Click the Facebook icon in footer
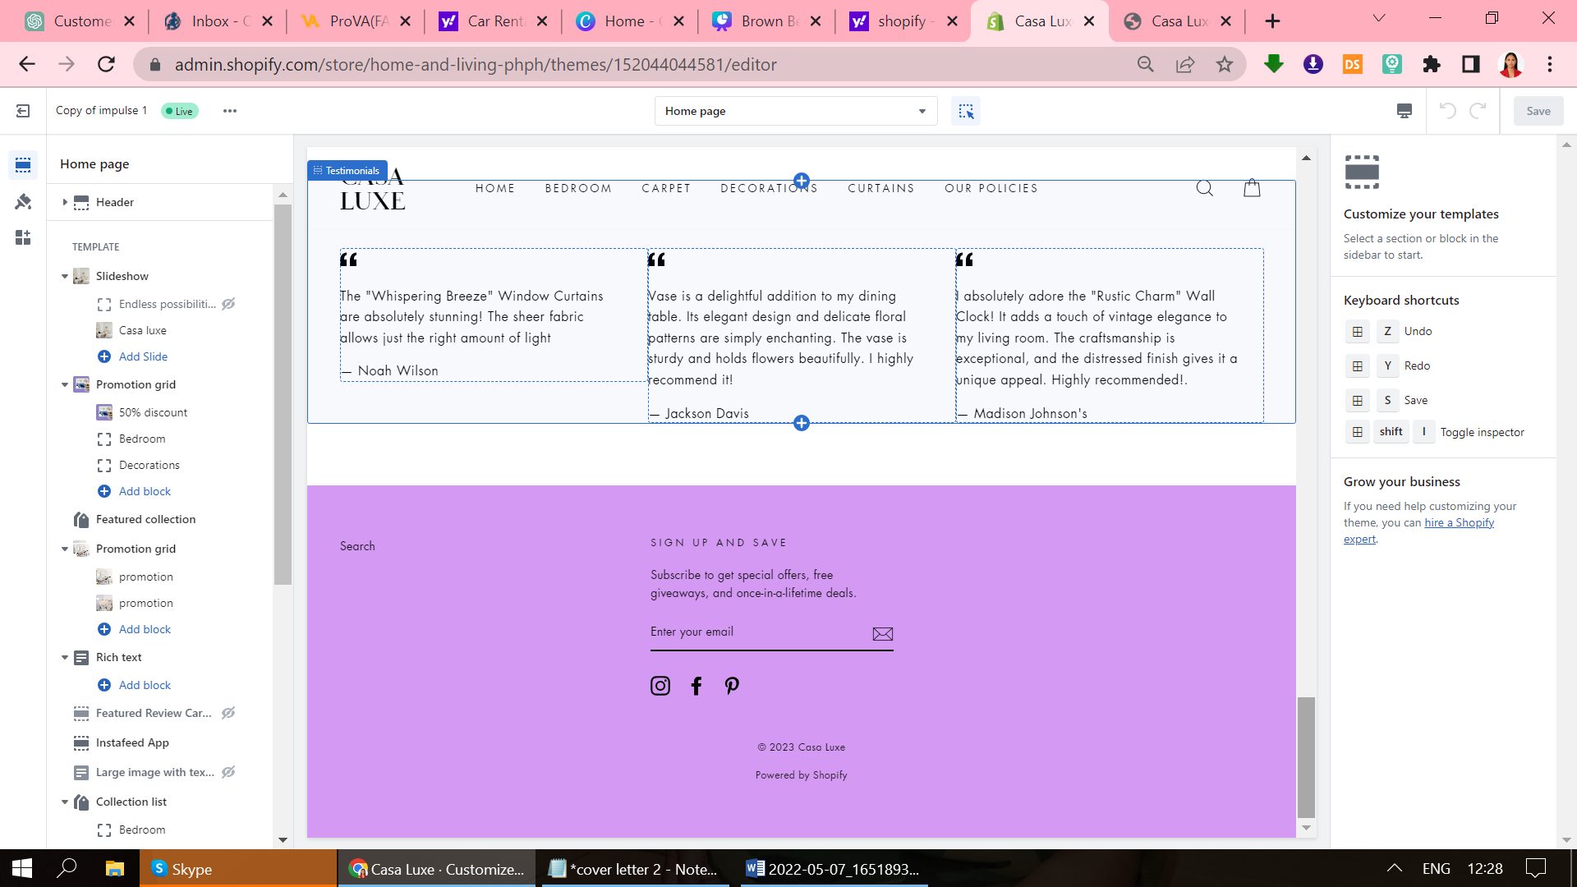The width and height of the screenshot is (1577, 887). coord(697,686)
